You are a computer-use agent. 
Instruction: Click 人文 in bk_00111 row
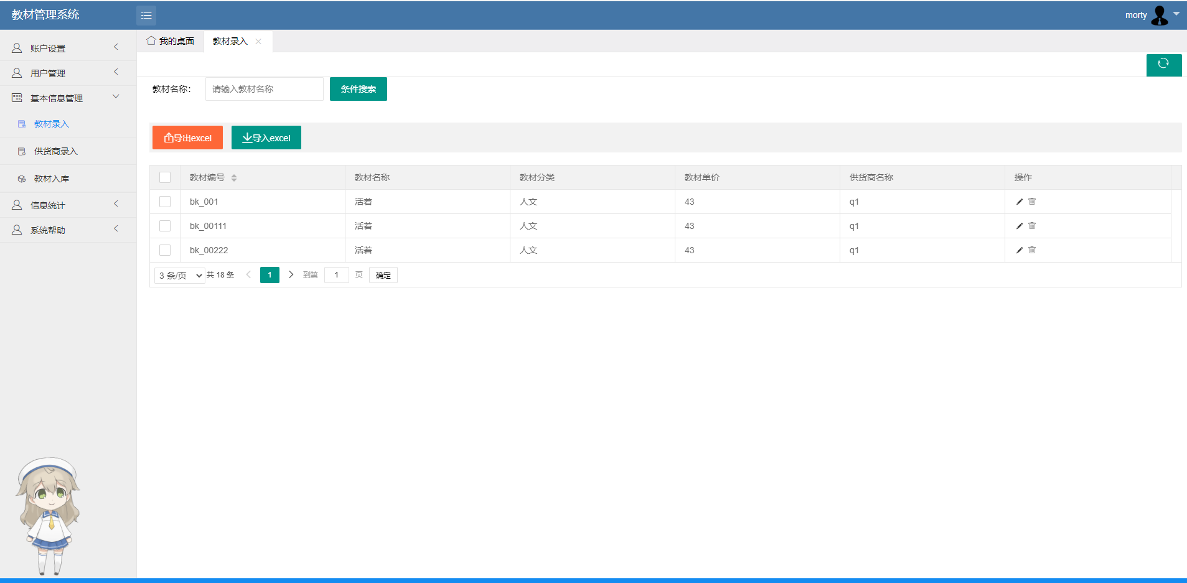click(x=528, y=226)
